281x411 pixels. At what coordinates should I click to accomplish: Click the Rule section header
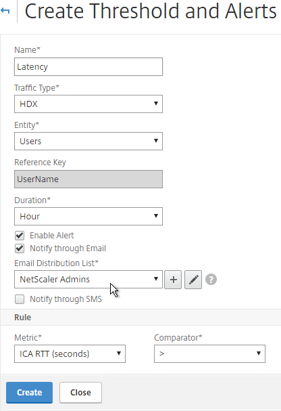click(23, 318)
